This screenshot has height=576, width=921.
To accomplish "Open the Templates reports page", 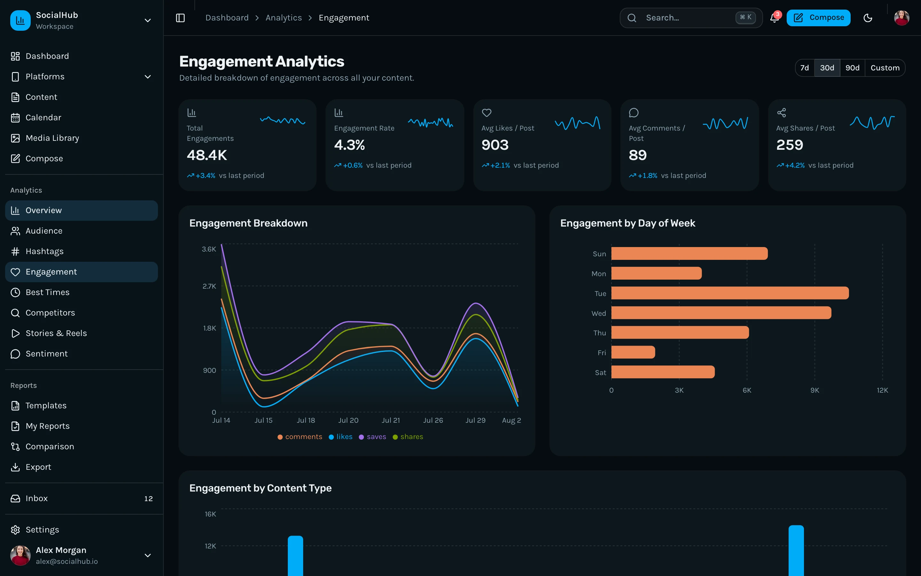I will pyautogui.click(x=82, y=406).
